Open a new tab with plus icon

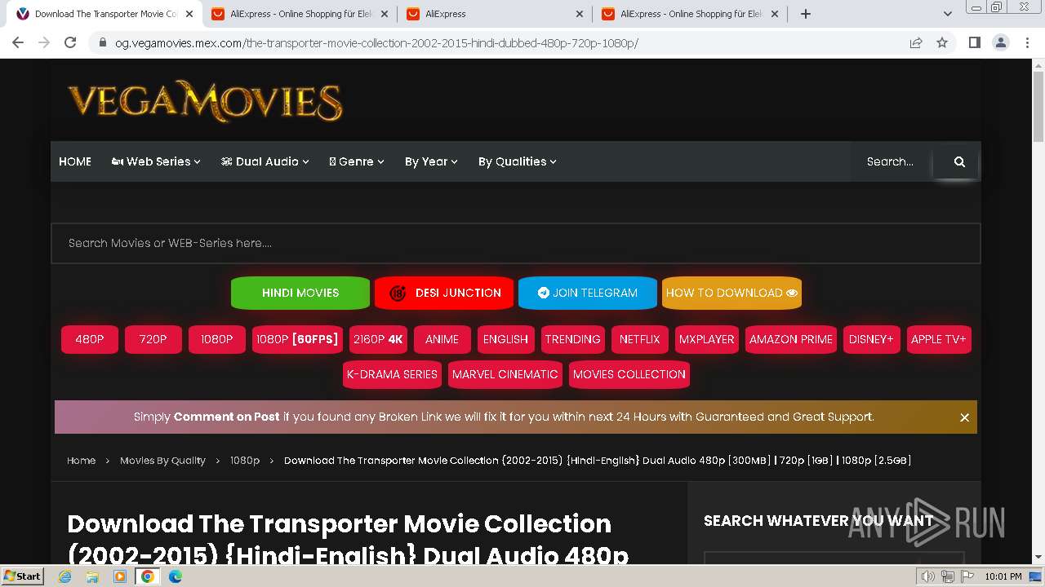806,14
